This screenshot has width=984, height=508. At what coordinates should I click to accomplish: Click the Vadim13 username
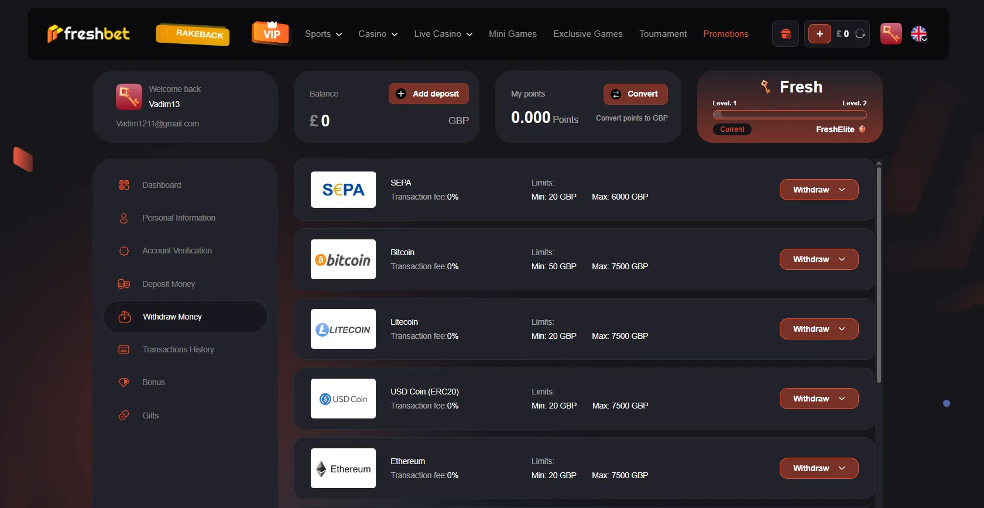coord(164,104)
